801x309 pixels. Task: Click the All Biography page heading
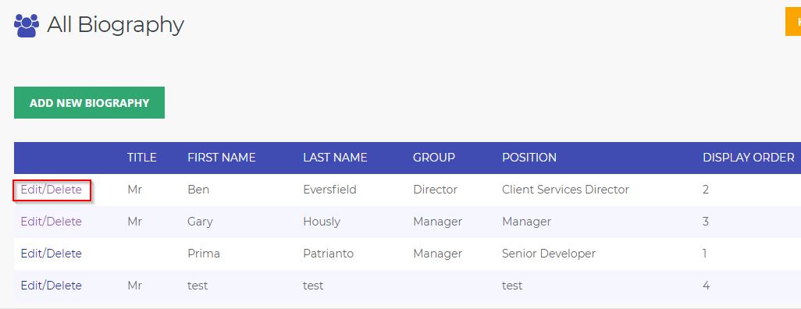pos(116,24)
